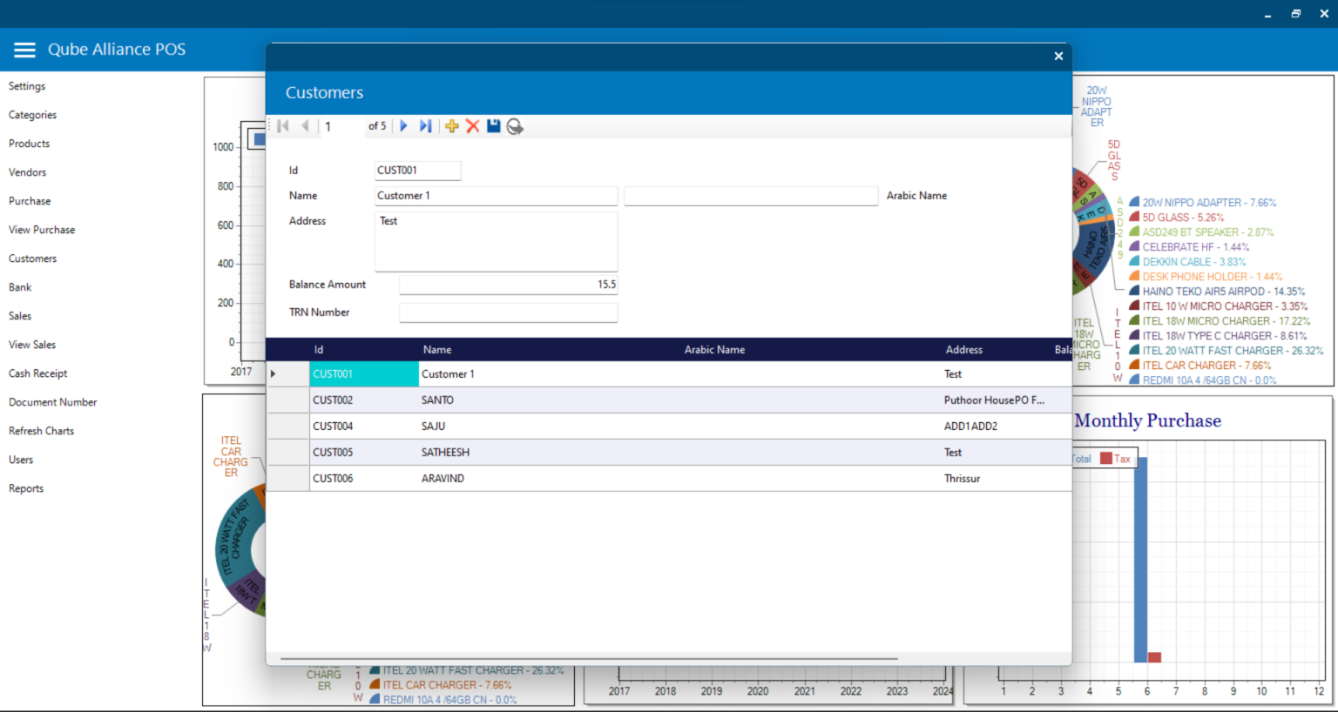Delete the current customer record
The image size is (1338, 712).
472,126
